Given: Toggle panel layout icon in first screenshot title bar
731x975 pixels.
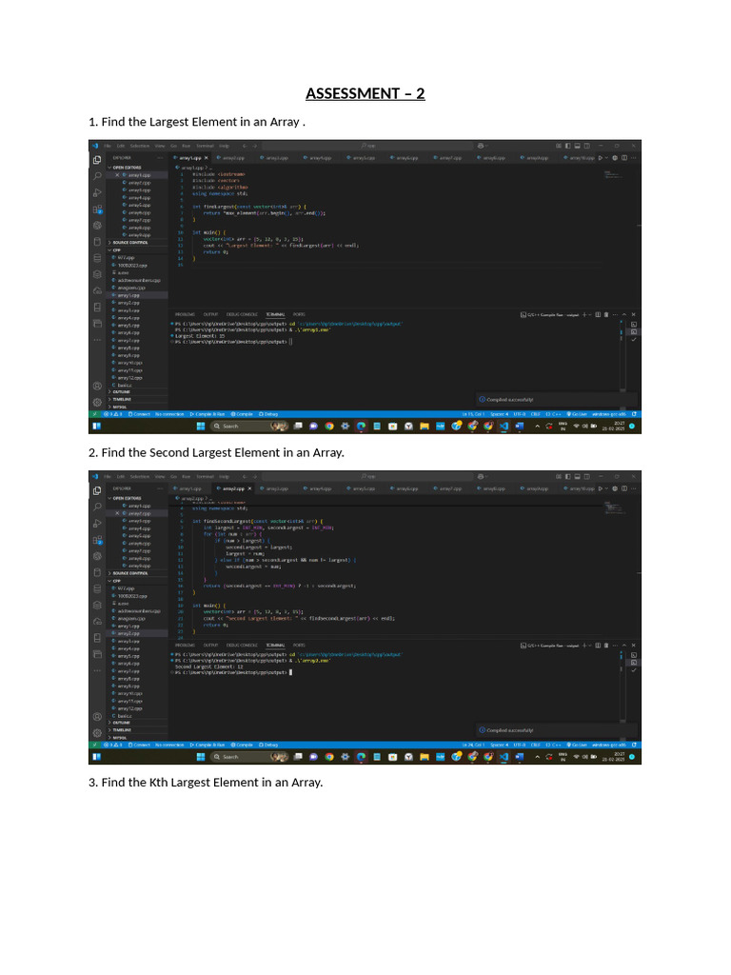Looking at the screenshot, I should (x=577, y=146).
